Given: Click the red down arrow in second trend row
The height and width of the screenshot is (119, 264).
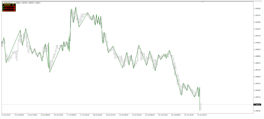Looking at the screenshot, I should 15,8.
